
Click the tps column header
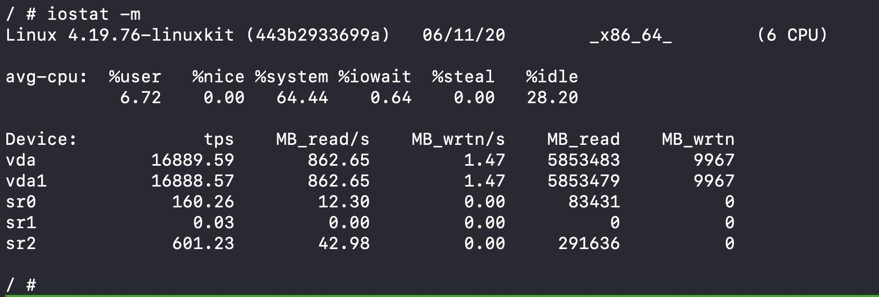point(218,139)
